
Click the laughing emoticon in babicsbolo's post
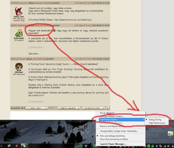(54, 31)
